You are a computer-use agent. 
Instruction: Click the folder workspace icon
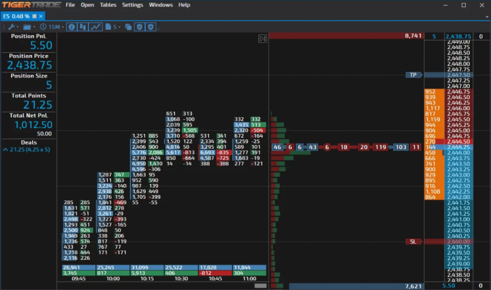point(27,27)
